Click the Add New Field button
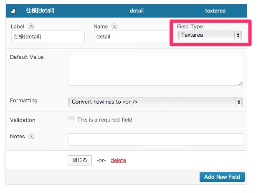This screenshot has height=193, width=266. click(x=222, y=177)
